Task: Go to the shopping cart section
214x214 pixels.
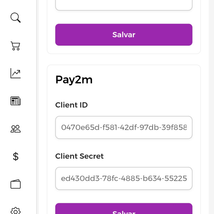Action: [x=15, y=46]
